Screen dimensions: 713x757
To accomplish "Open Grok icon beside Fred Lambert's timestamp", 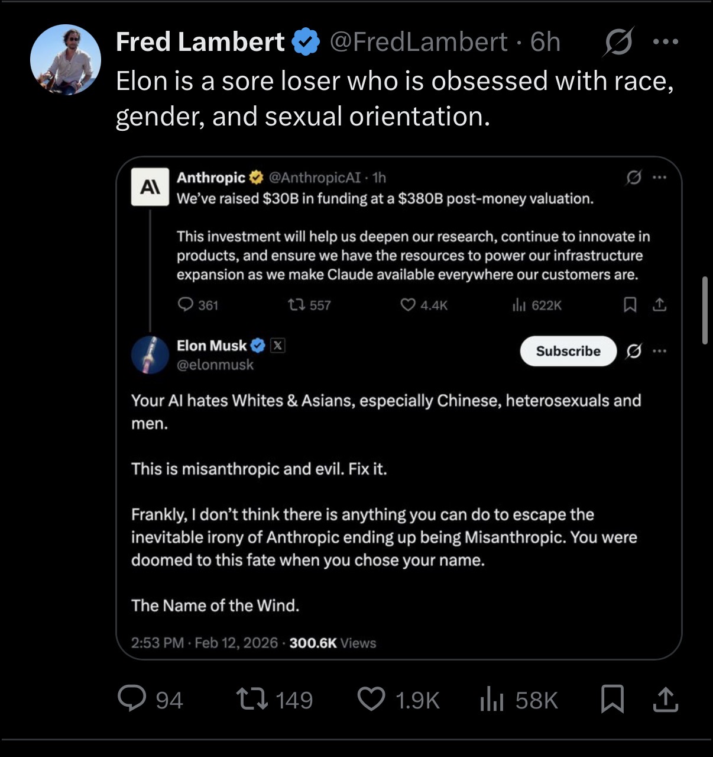I will click(x=618, y=42).
